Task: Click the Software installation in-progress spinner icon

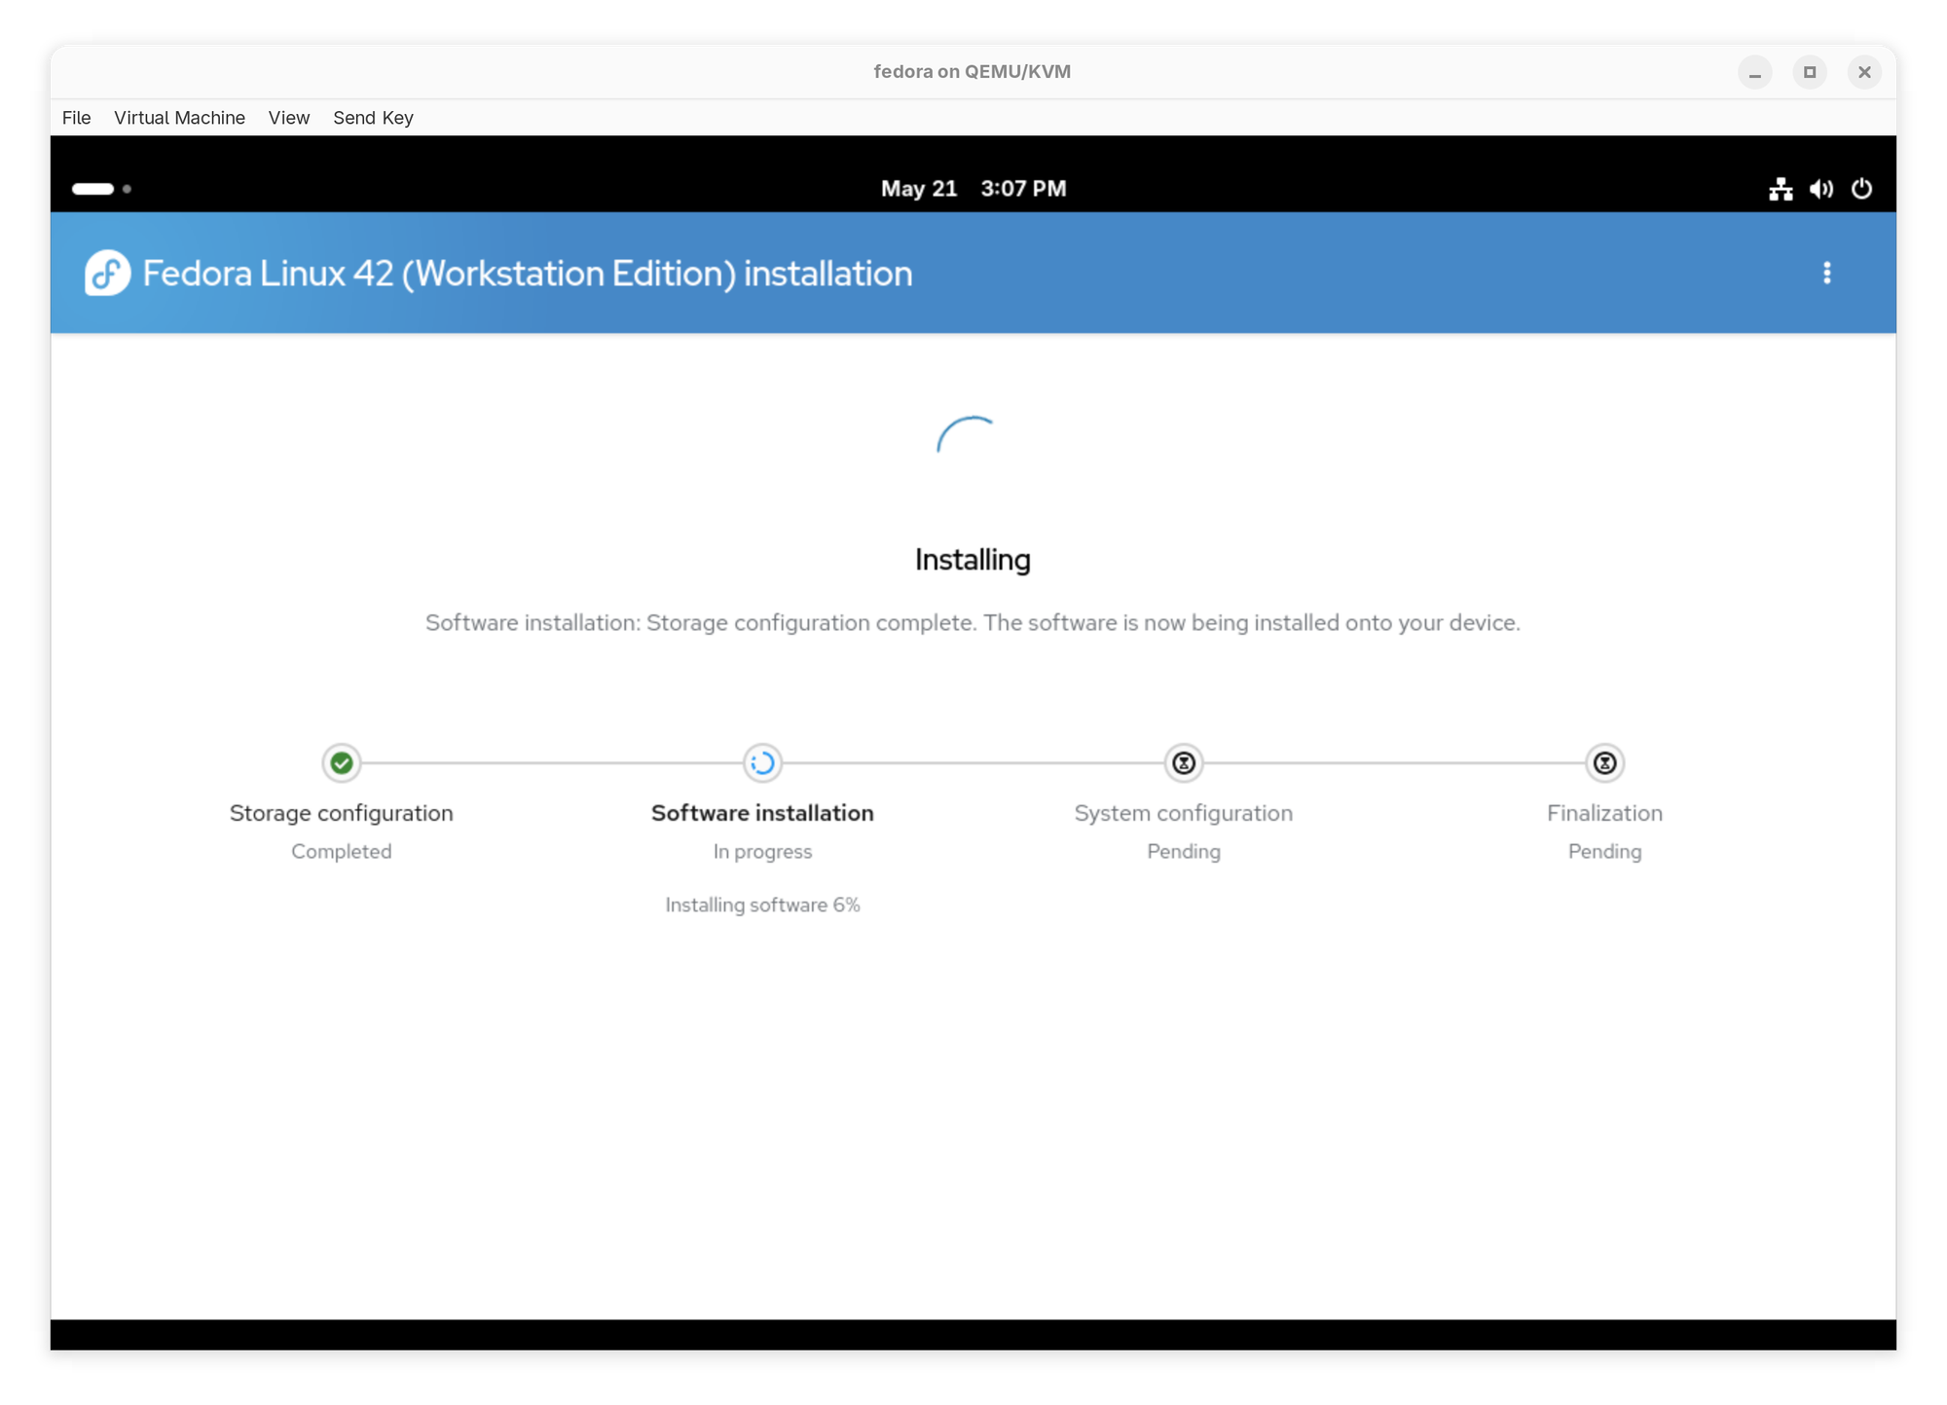Action: tap(762, 763)
